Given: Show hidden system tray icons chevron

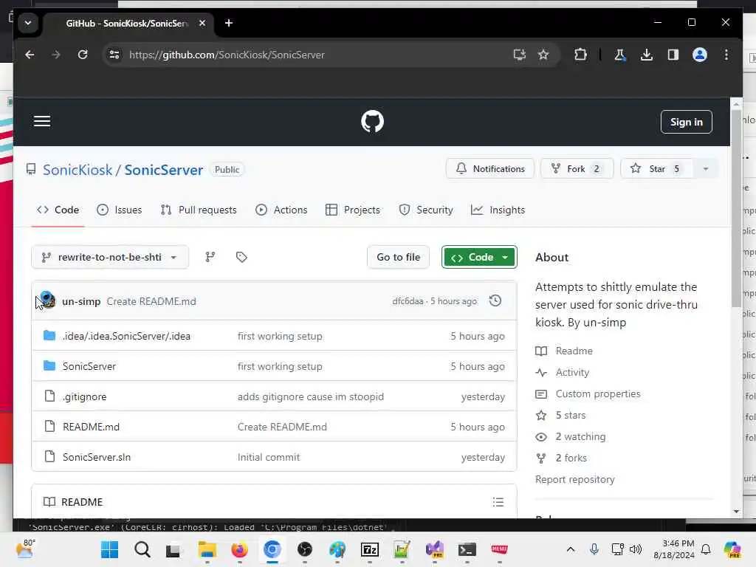Looking at the screenshot, I should click(571, 549).
